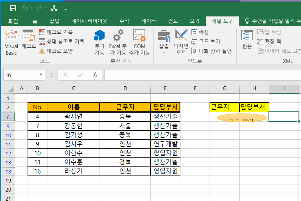Open the 파일 menu
Viewport: 301px width, 201px height.
pos(13,21)
